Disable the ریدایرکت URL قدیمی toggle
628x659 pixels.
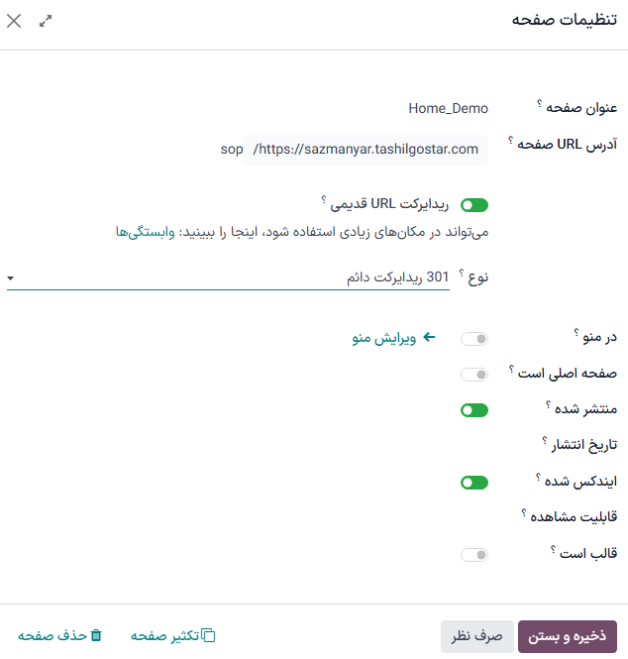tap(474, 205)
